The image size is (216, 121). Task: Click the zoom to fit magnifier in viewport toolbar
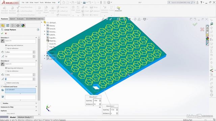(x=103, y=19)
